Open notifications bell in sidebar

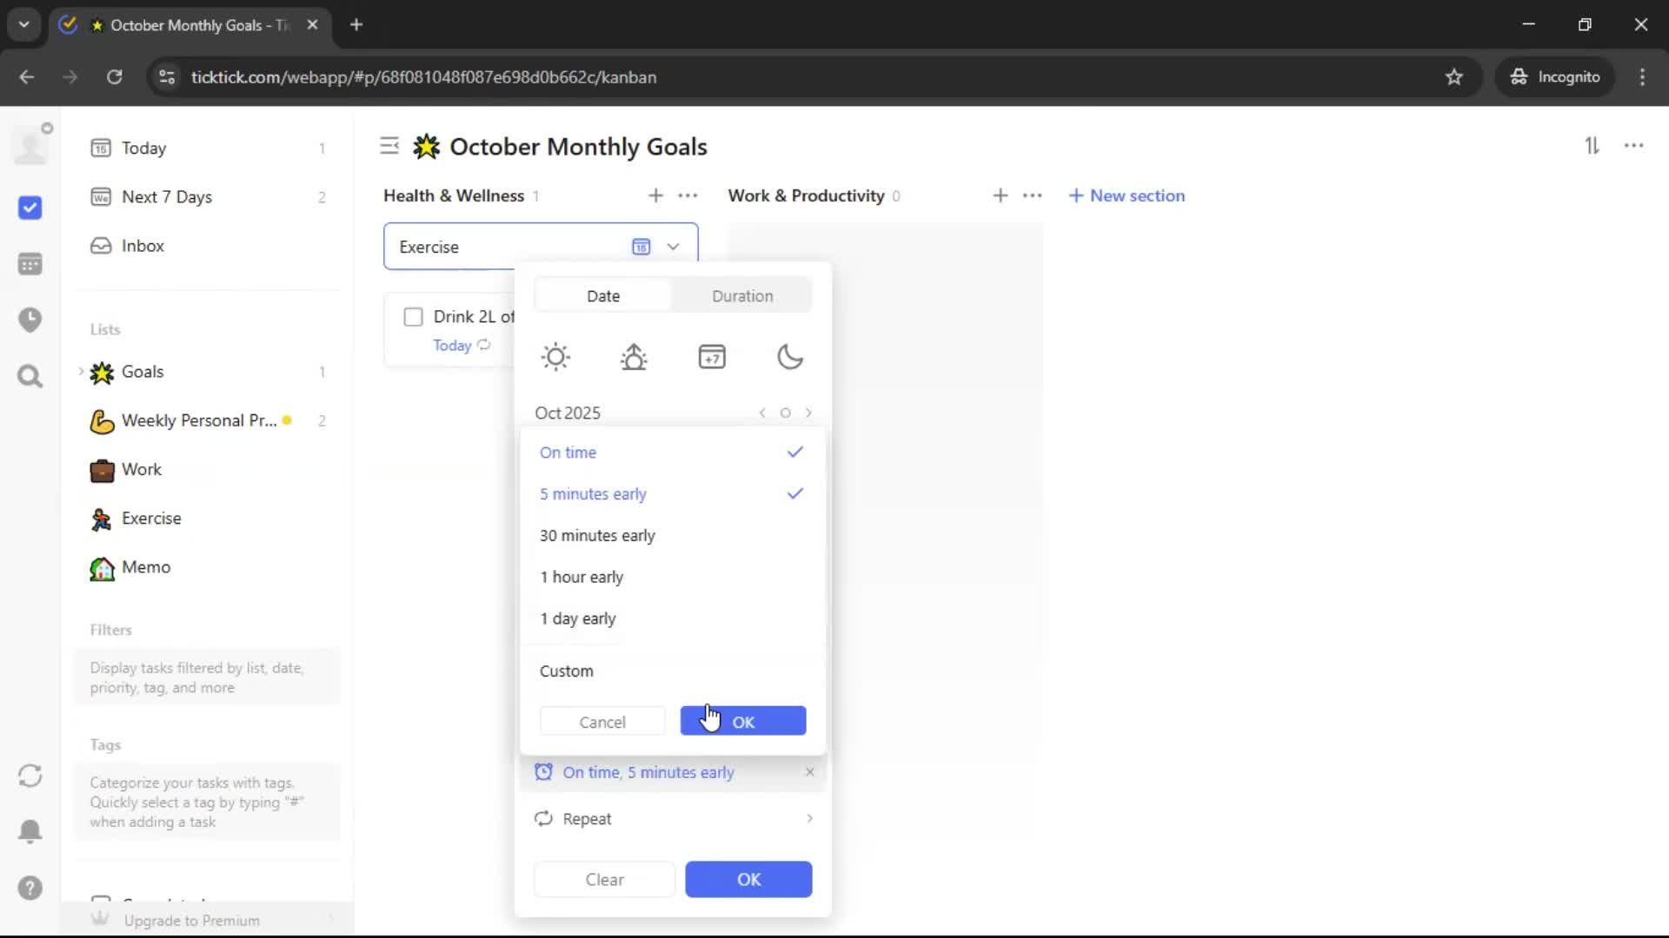tap(30, 831)
